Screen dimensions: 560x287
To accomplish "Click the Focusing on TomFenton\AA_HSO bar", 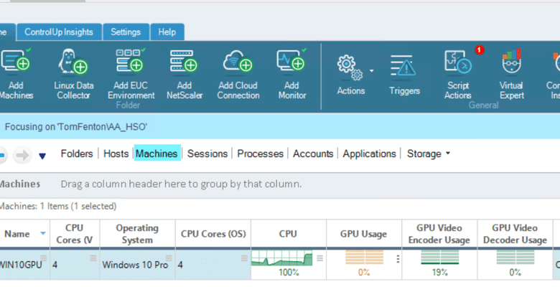I will tap(280, 127).
